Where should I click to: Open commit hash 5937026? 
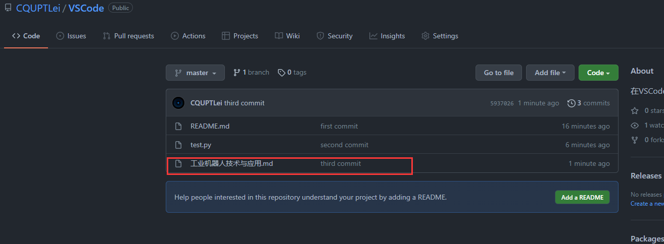[x=502, y=103]
